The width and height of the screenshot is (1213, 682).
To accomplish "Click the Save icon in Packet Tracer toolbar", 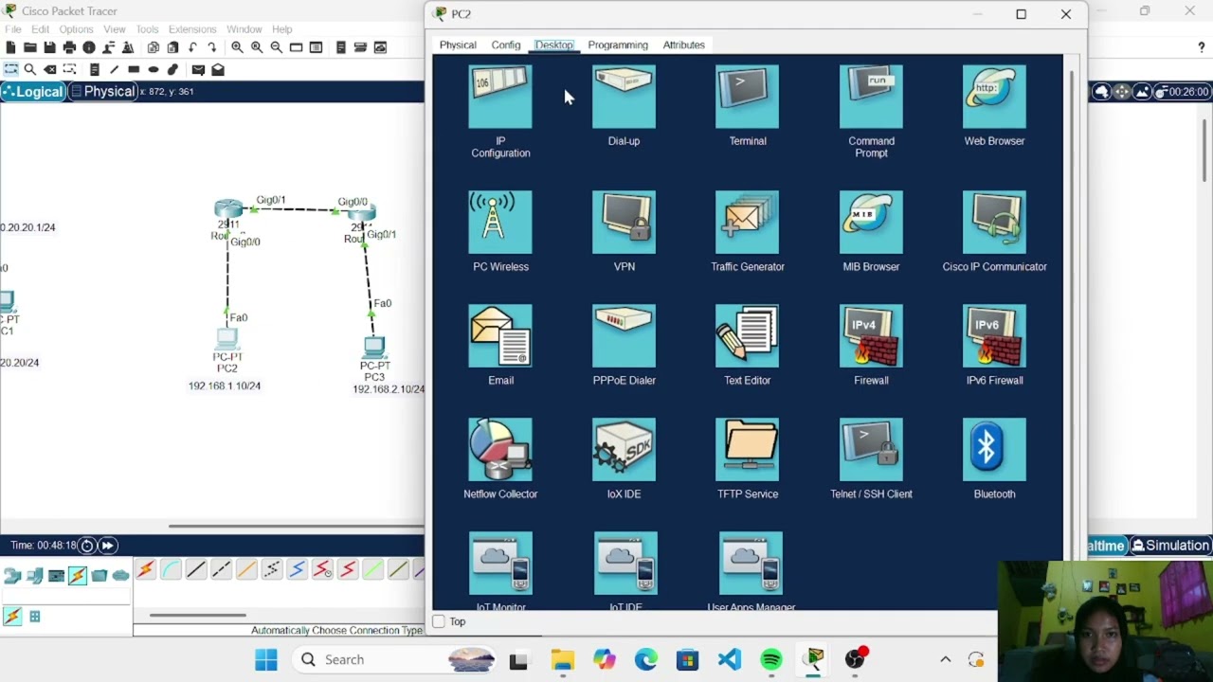I will coord(49,47).
